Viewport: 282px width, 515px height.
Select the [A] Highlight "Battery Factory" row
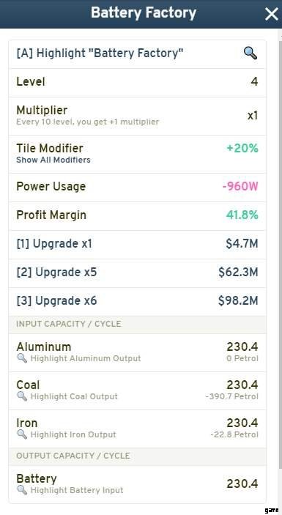[x=137, y=54]
